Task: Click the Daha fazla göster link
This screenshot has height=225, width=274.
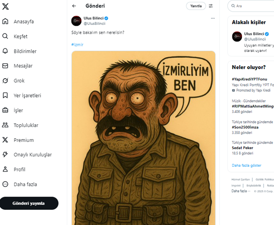Action: tap(246, 165)
